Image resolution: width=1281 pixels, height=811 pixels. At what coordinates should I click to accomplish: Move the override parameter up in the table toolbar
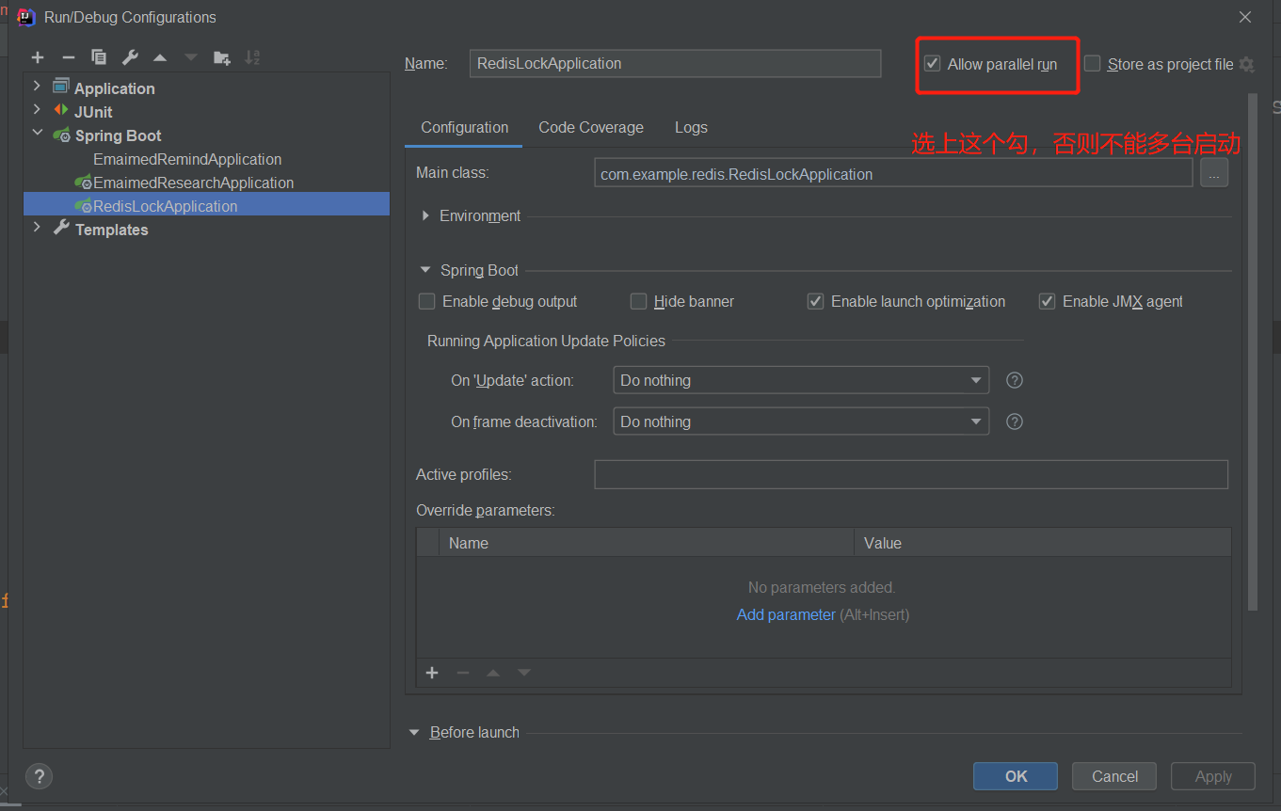pyautogui.click(x=492, y=673)
